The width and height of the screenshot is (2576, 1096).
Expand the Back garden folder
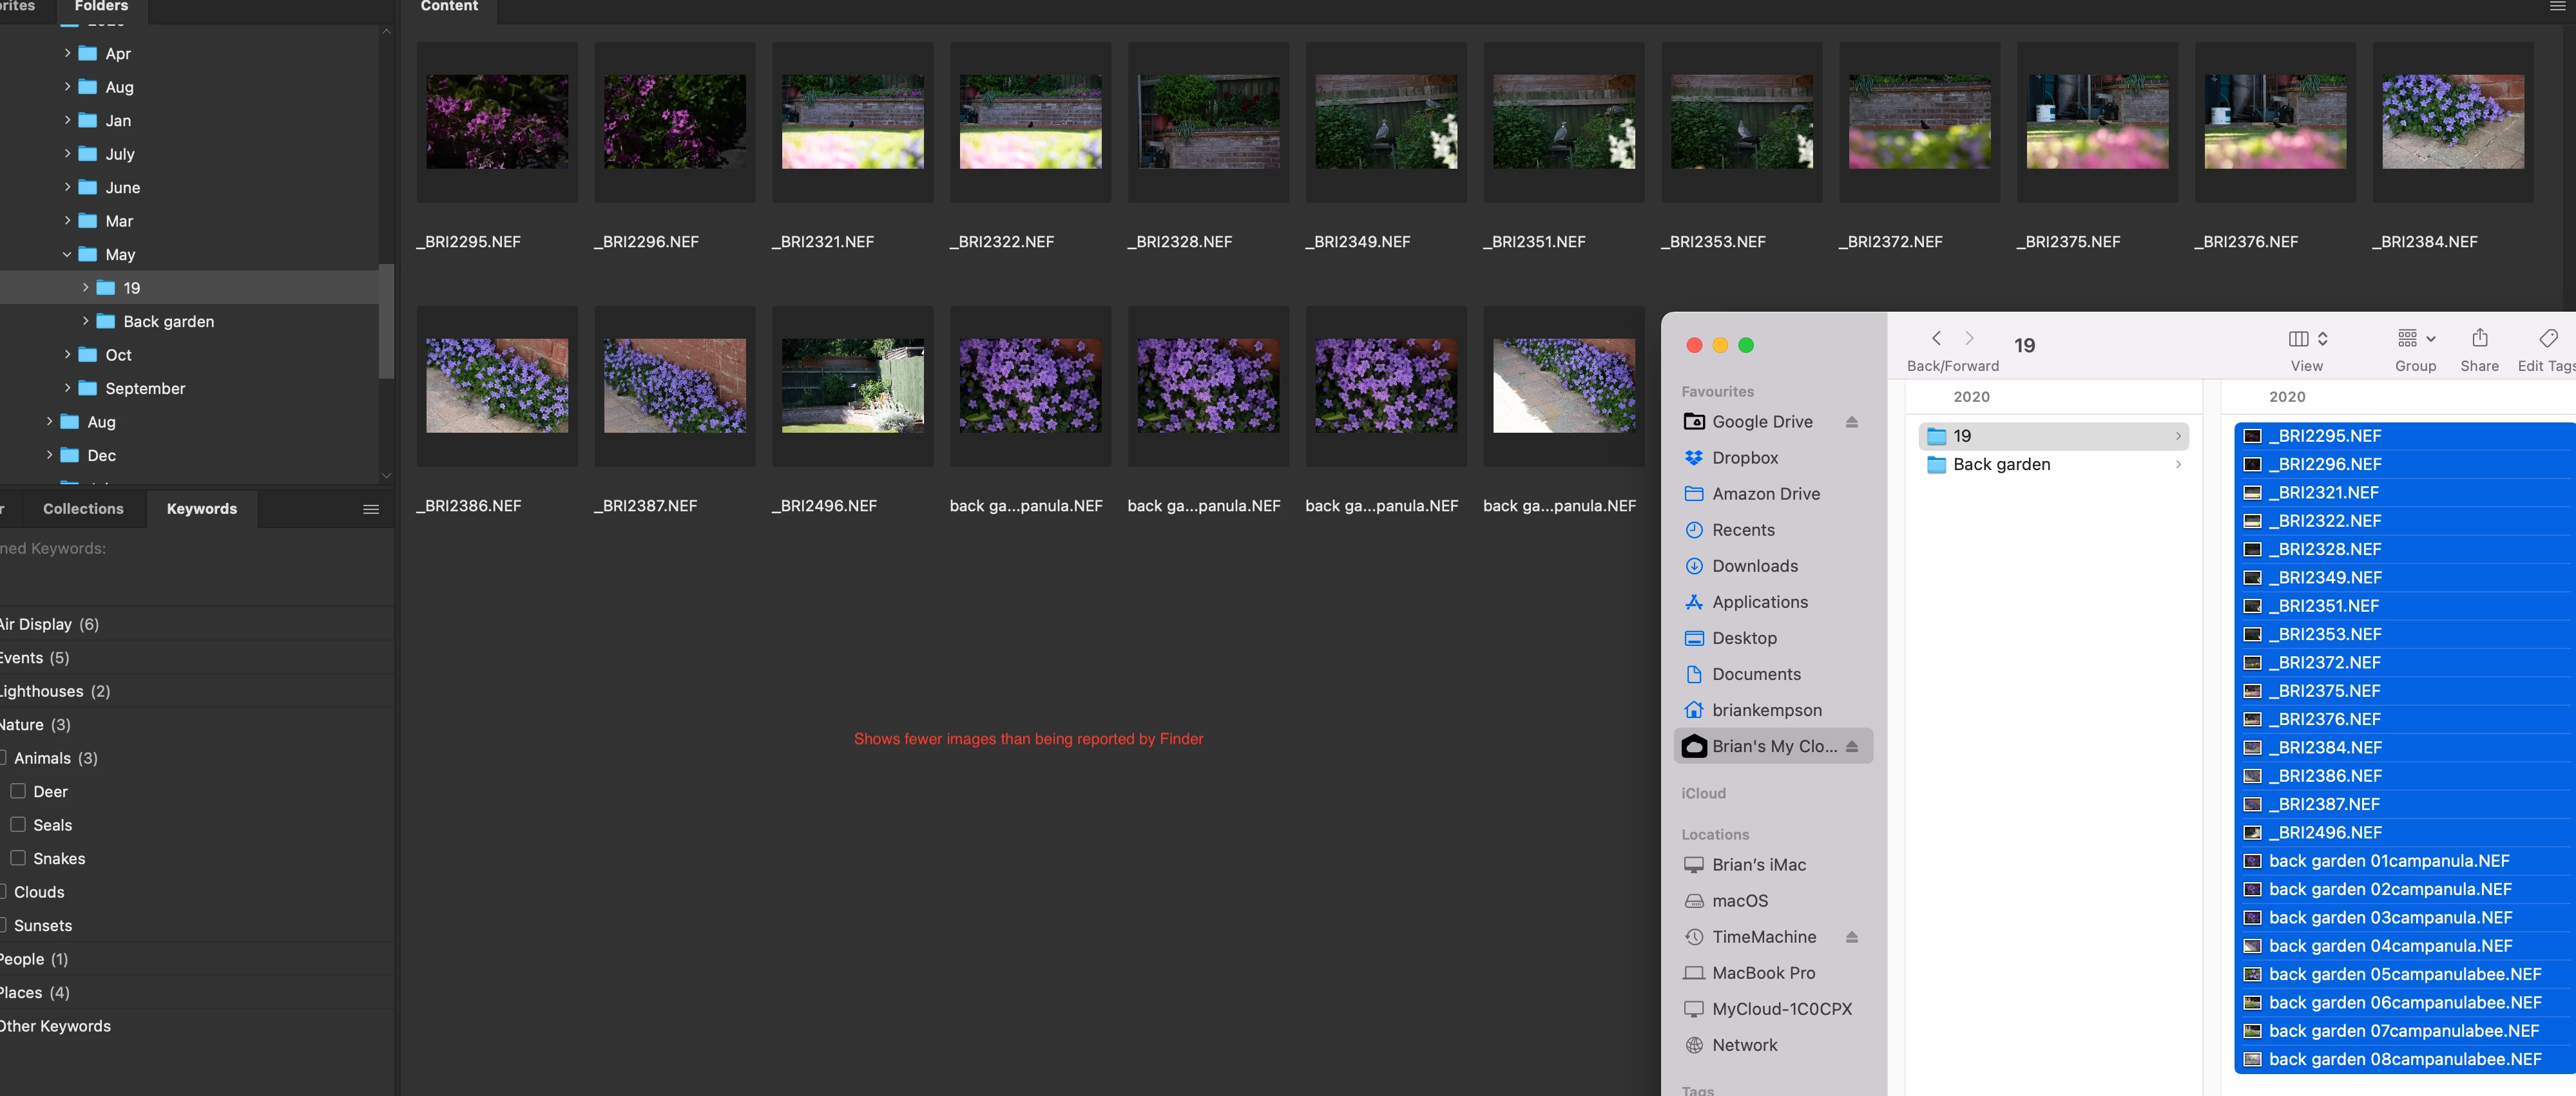click(x=85, y=322)
